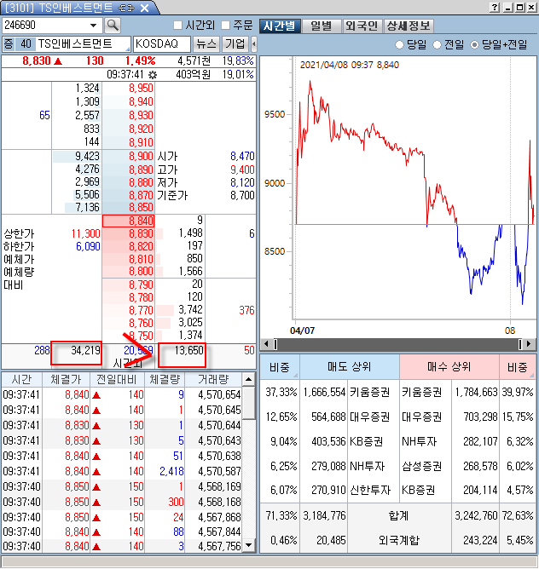The image size is (539, 569).
Task: Select the 전일 radio button
Action: coord(438,44)
